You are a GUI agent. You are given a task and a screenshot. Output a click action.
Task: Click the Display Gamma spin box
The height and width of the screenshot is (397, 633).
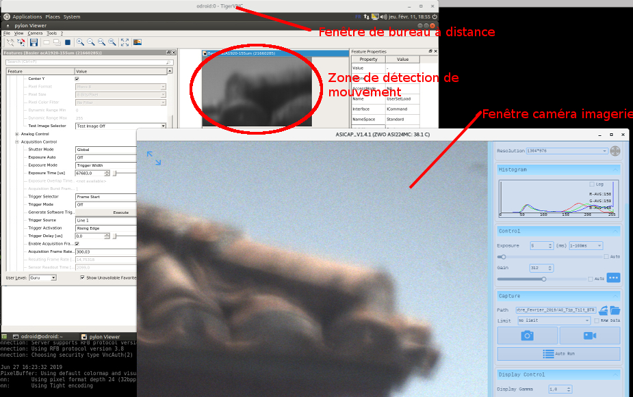pyautogui.click(x=560, y=389)
